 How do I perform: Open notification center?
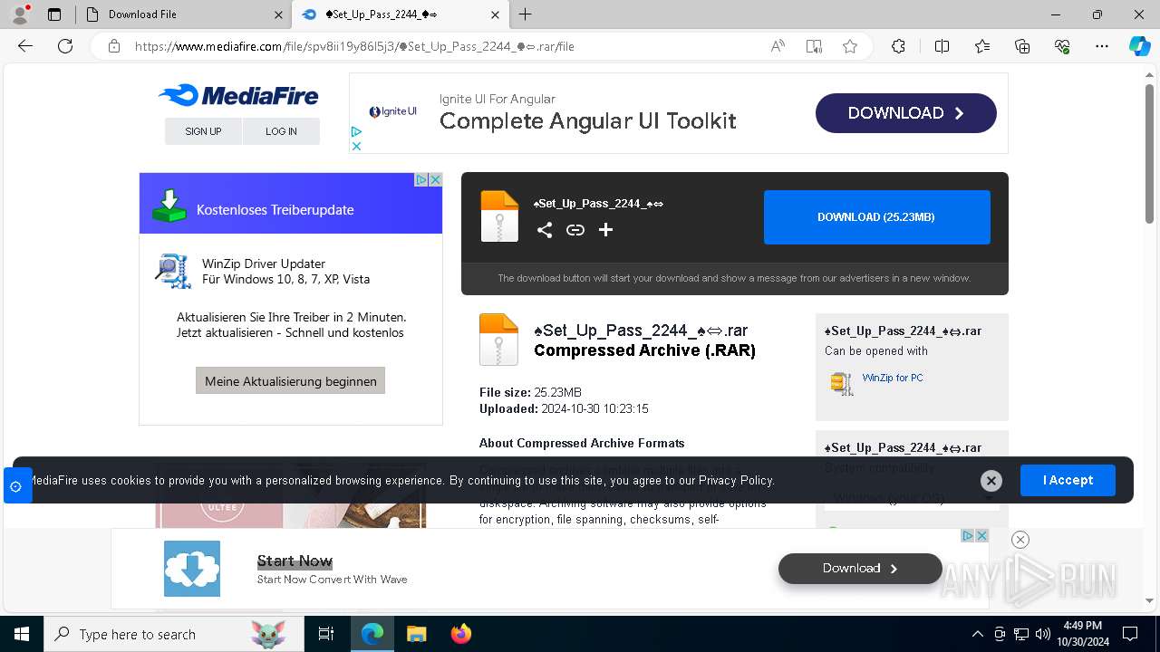tap(1130, 634)
